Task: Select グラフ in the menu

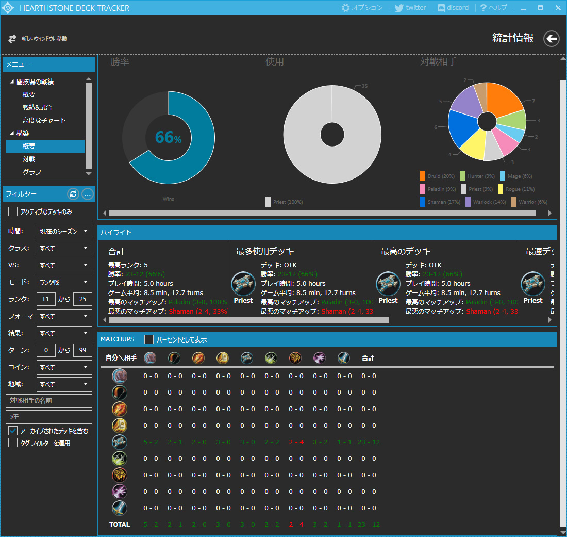Action: coord(32,172)
